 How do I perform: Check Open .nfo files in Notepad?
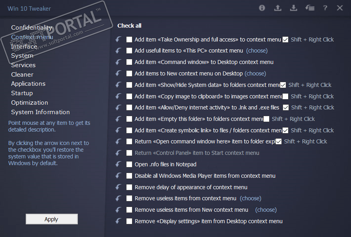click(x=129, y=164)
